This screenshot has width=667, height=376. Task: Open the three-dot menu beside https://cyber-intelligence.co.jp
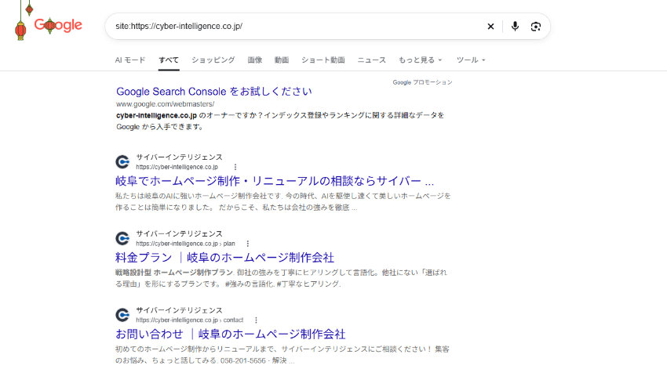coord(235,167)
